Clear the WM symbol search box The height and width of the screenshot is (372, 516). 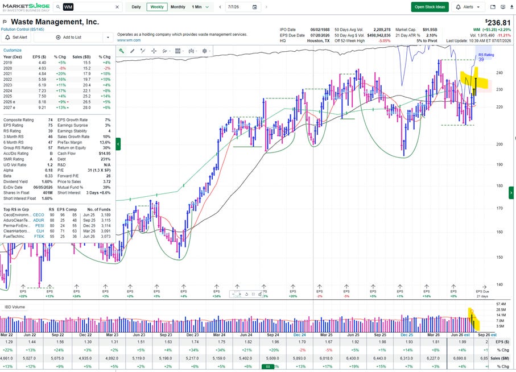117,7
